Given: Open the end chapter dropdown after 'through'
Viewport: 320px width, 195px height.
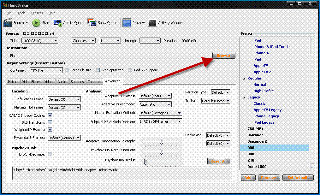Looking at the screenshot, I should (150, 41).
